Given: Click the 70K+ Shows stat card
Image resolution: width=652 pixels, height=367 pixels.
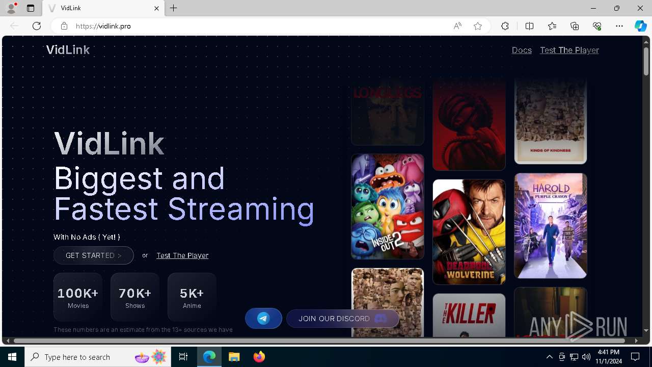Looking at the screenshot, I should pos(135,297).
